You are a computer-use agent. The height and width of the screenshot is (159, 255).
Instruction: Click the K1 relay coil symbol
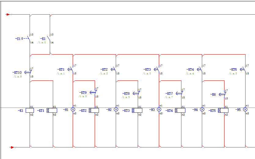point(30,111)
